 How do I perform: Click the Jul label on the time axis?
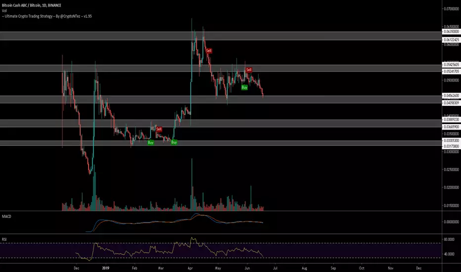pyautogui.click(x=275, y=268)
